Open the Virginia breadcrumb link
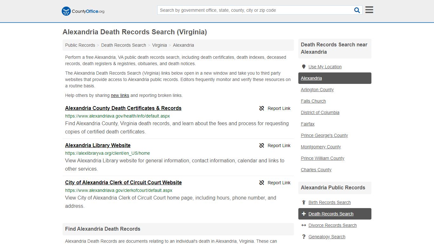This screenshot has height=244, width=434. click(159, 45)
